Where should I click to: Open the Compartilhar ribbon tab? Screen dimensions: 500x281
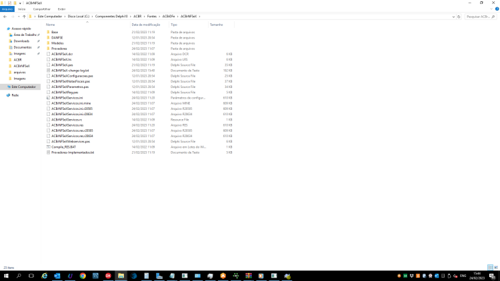click(42, 9)
